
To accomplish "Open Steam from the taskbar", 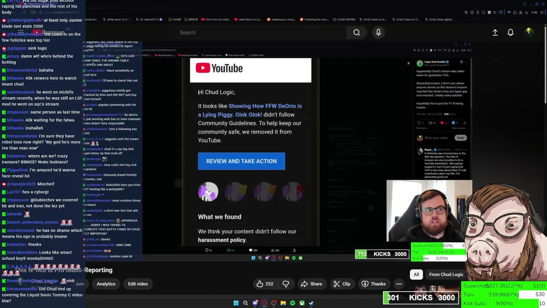I will (x=311, y=303).
